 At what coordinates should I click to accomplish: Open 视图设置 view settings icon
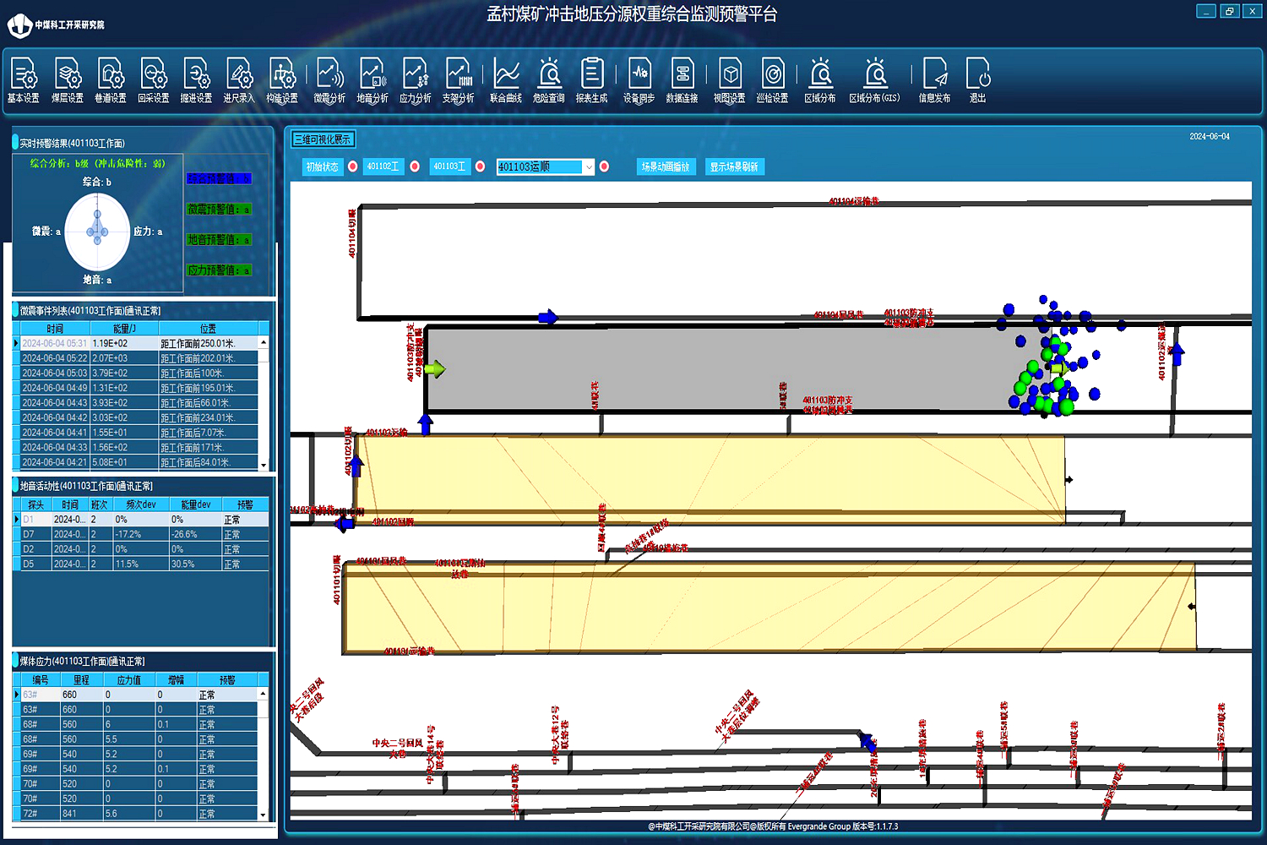tap(729, 79)
